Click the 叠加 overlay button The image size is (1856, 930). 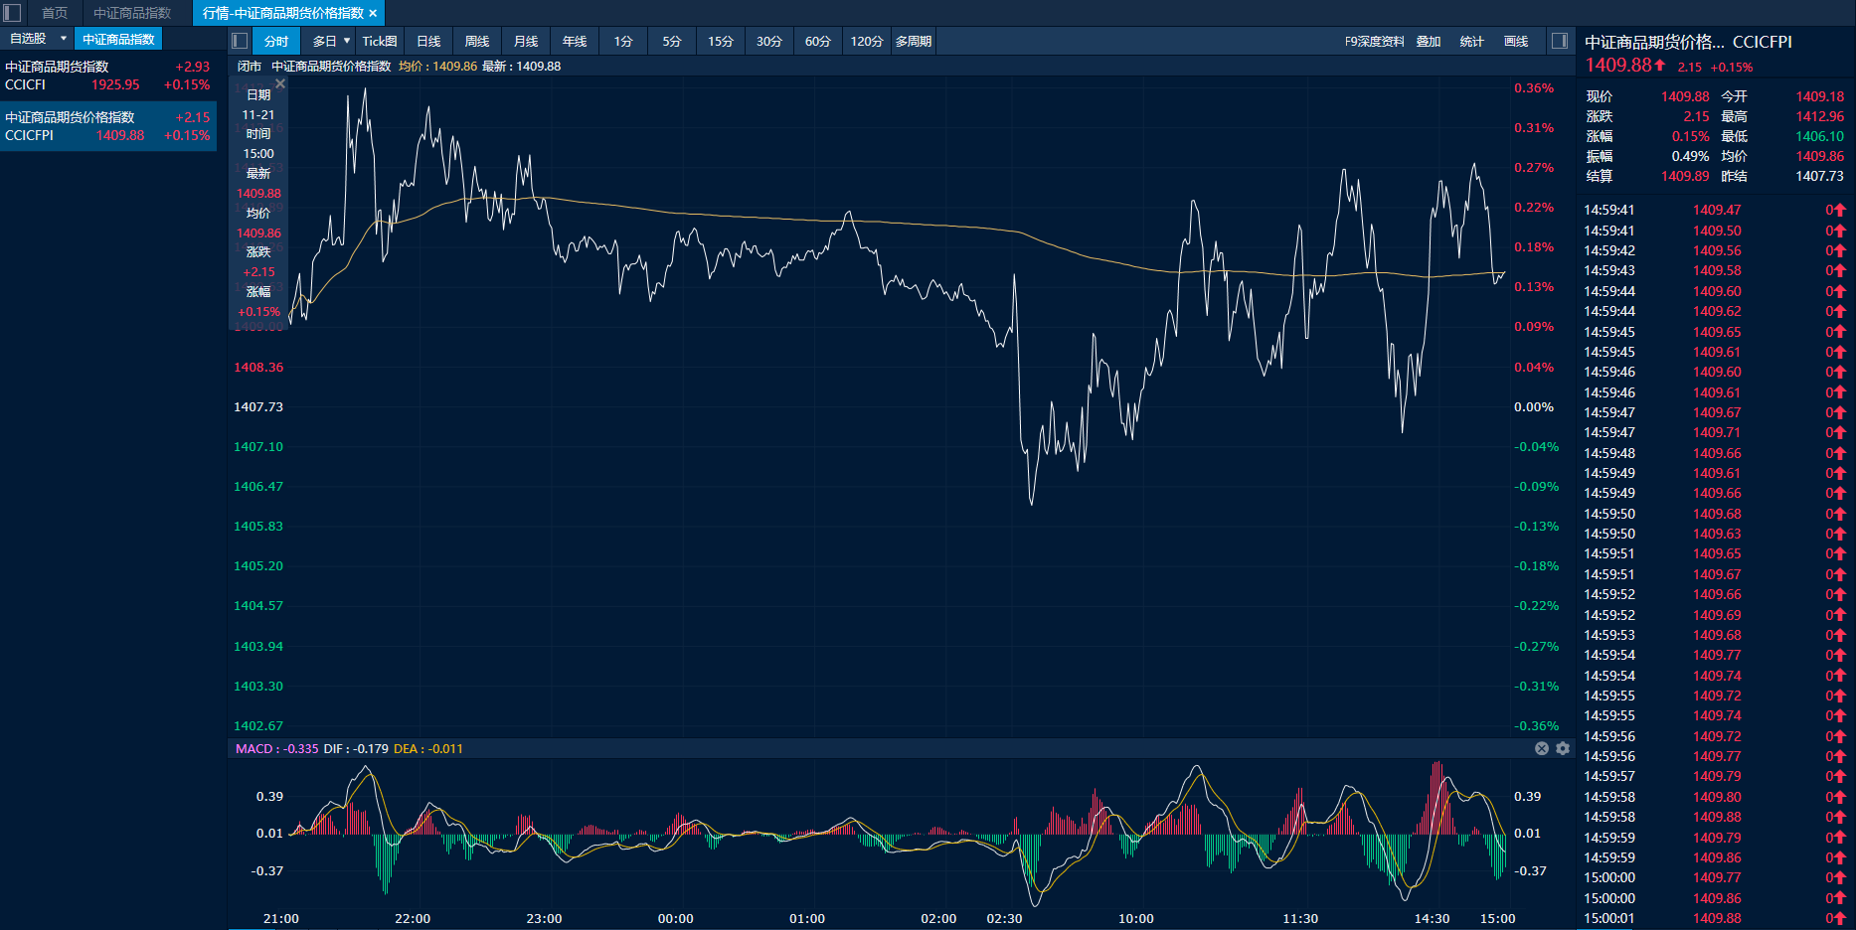coord(1429,41)
